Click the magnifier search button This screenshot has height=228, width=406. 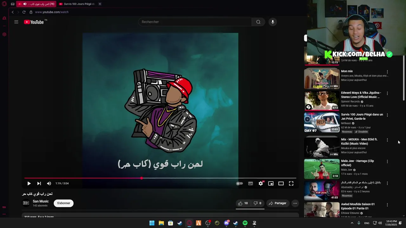tap(258, 22)
